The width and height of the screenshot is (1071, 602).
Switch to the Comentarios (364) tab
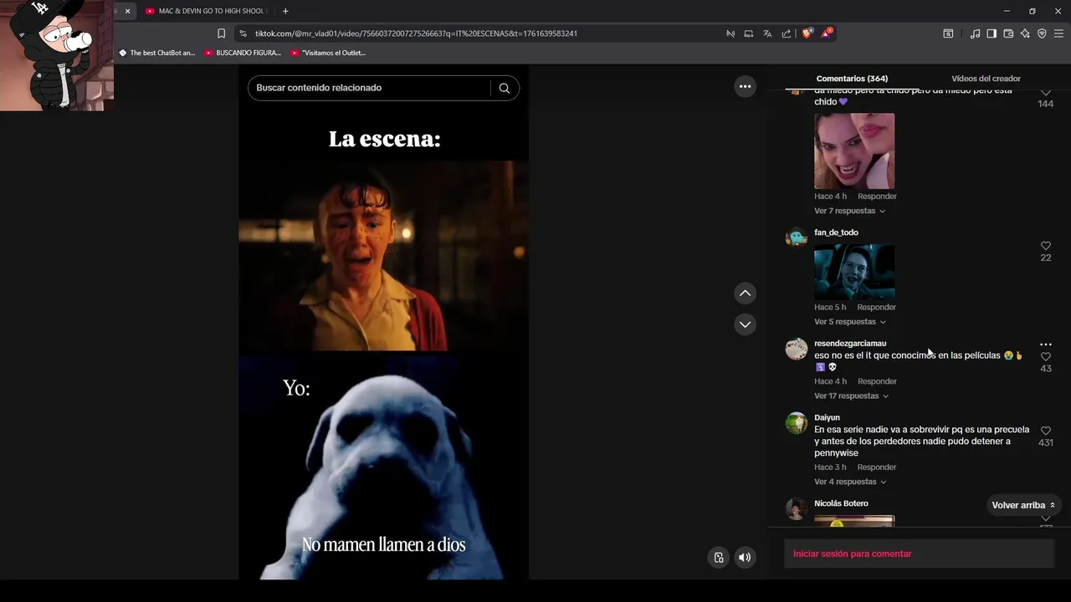852,79
